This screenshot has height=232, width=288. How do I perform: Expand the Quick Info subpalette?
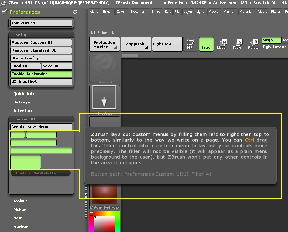pyautogui.click(x=24, y=94)
